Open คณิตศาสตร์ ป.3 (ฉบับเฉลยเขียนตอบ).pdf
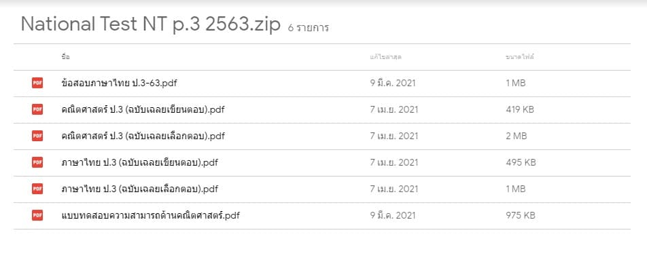This screenshot has width=647, height=258. pyautogui.click(x=143, y=109)
